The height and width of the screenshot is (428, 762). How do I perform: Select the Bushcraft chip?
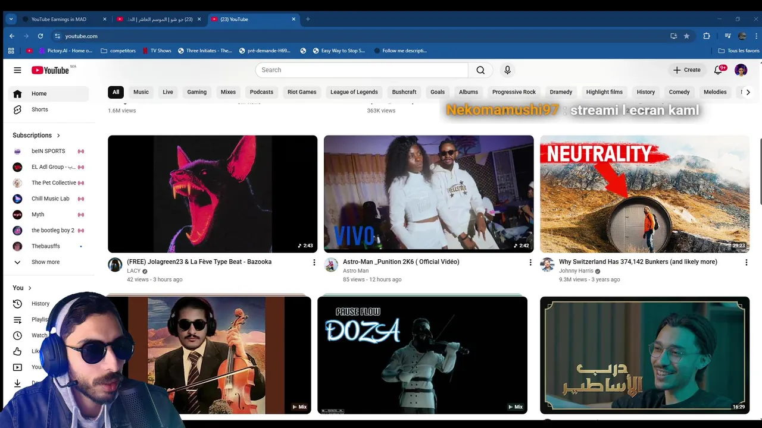[404, 92]
